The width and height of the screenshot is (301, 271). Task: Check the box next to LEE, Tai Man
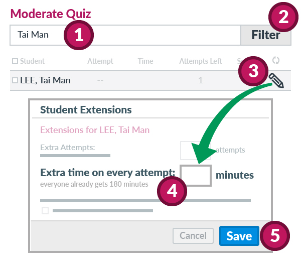[x=15, y=80]
